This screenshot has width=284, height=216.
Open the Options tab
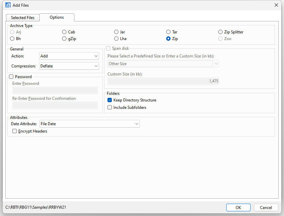point(57,17)
